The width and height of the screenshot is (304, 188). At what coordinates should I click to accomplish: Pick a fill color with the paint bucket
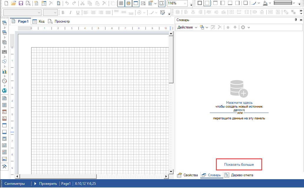(x=265, y=3)
